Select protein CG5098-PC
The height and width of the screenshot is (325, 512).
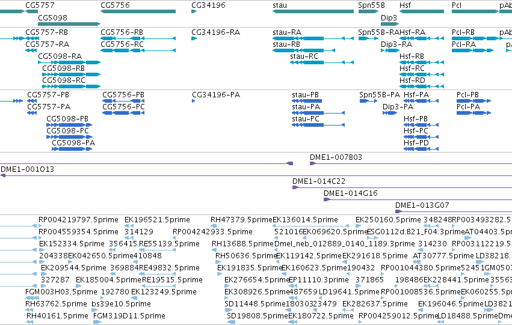[x=67, y=131]
